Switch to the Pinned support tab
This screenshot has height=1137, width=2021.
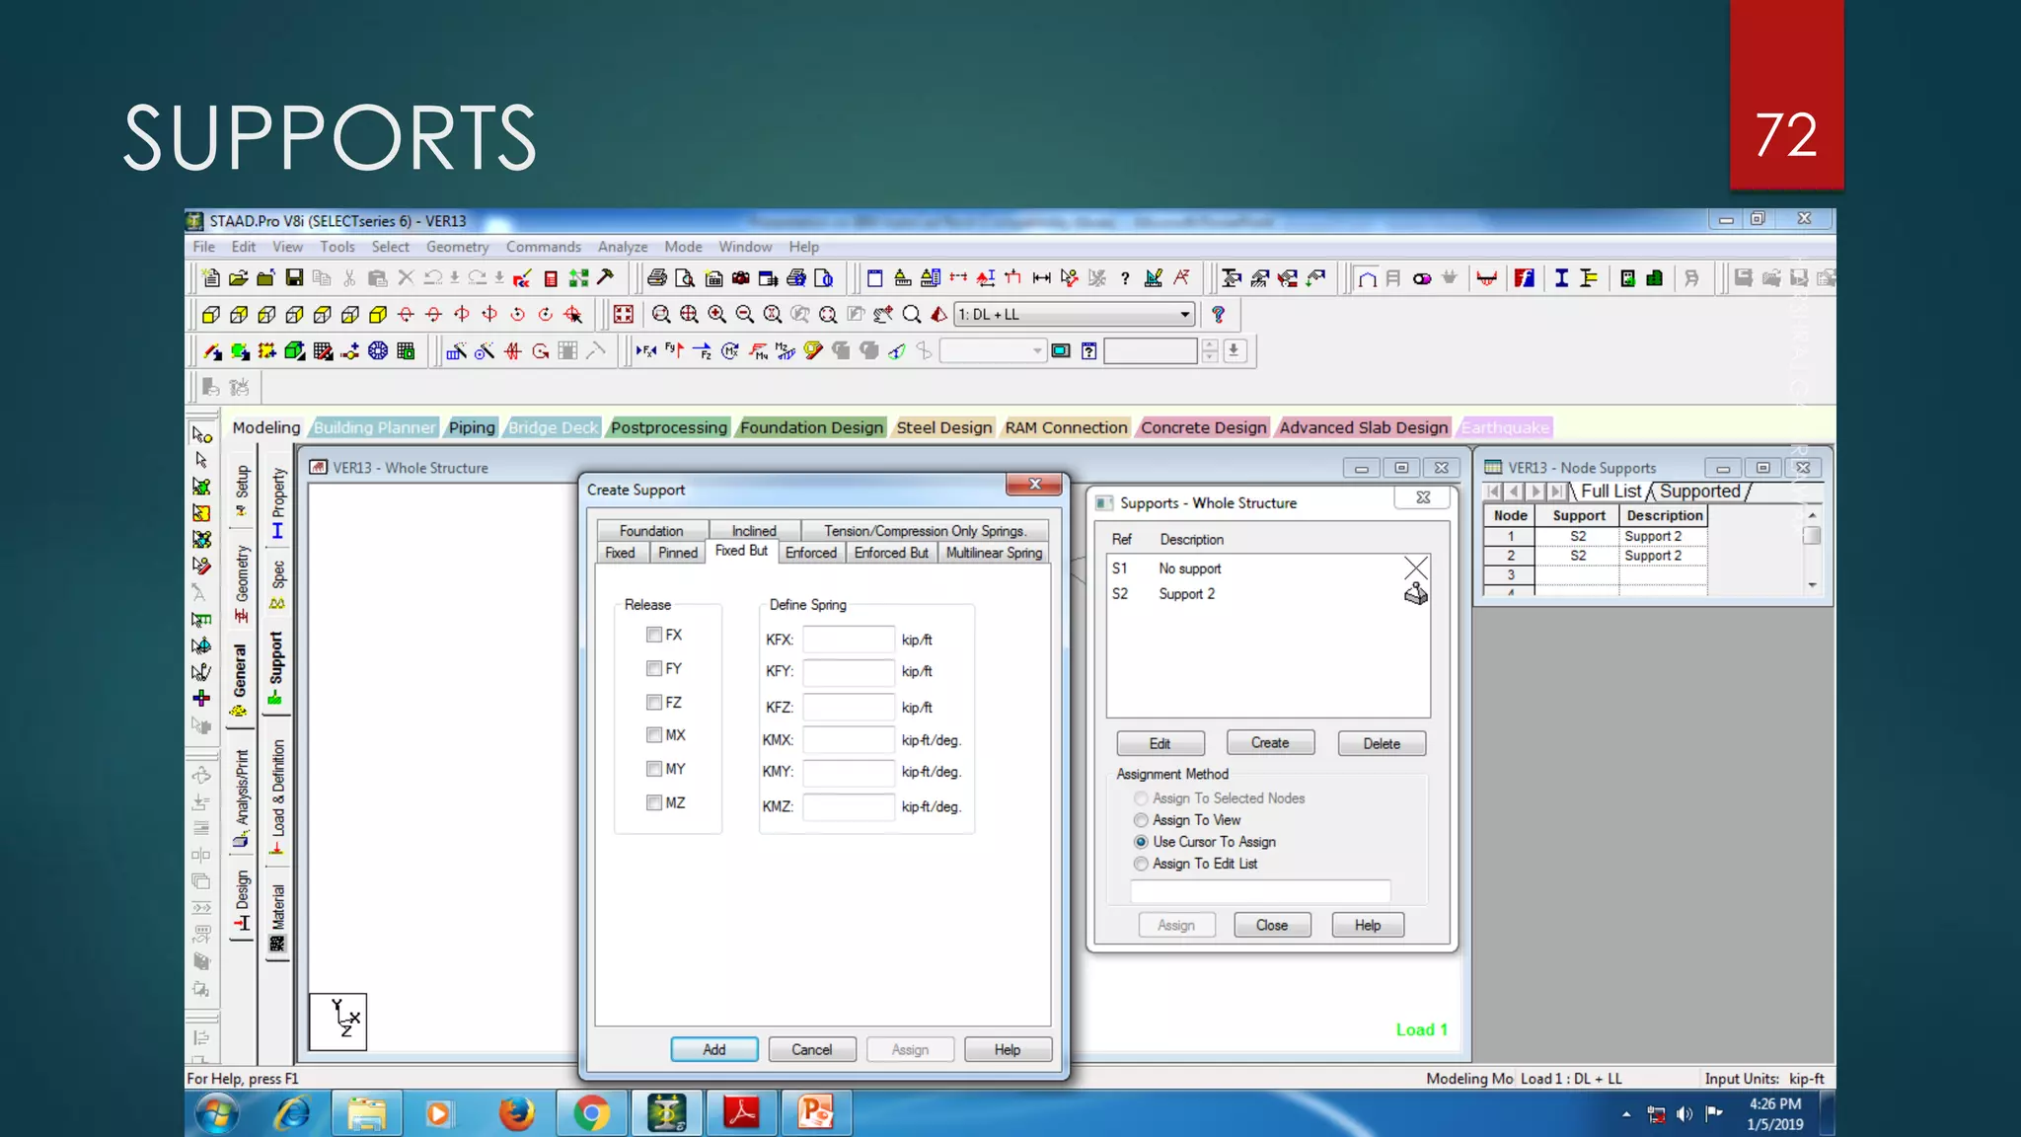coord(677,553)
